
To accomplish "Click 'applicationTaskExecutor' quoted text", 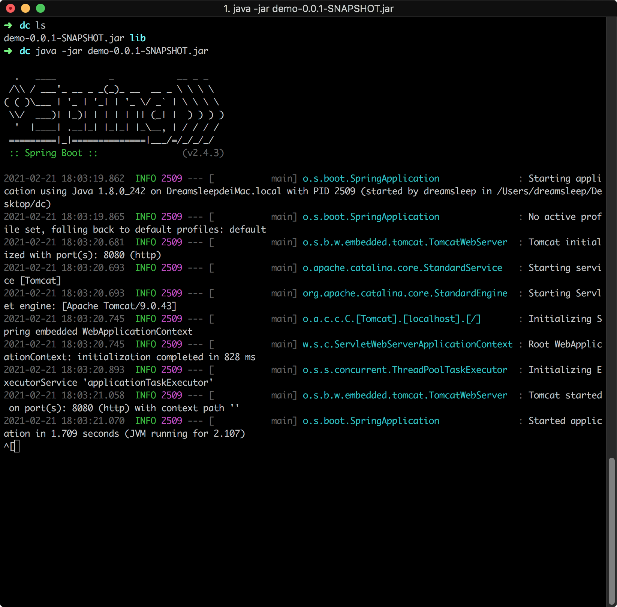I will [x=148, y=383].
